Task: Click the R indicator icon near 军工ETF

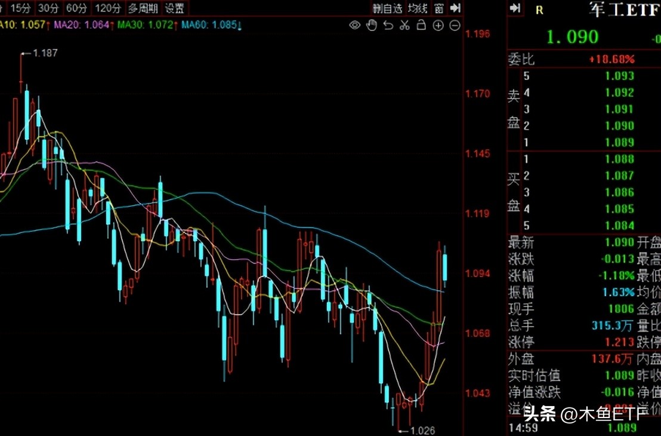Action: [539, 10]
